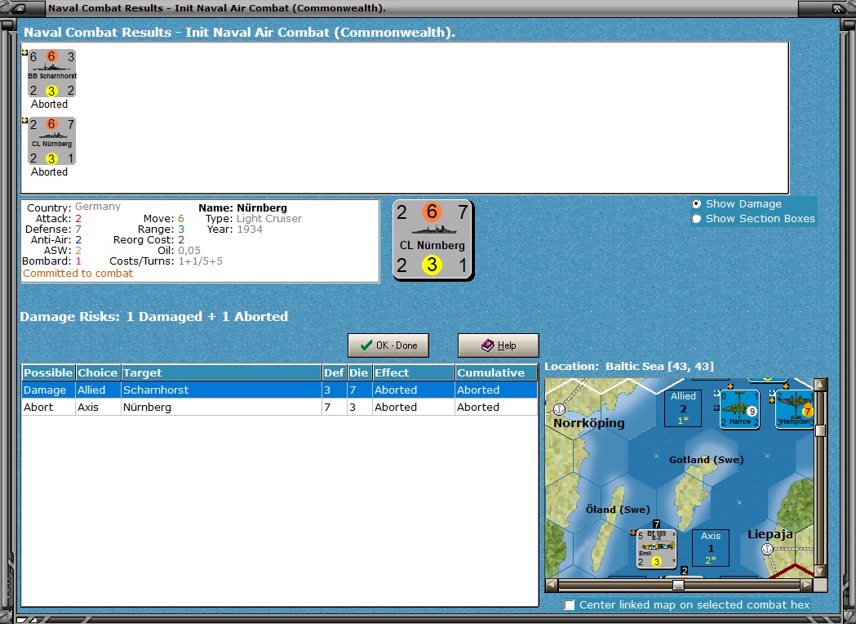Click the Axis sea box on the map

(x=711, y=548)
